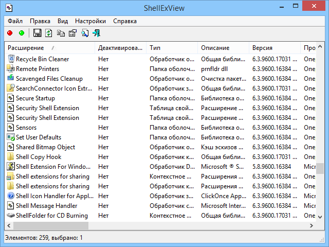Open the Настройки menu

pos(90,21)
